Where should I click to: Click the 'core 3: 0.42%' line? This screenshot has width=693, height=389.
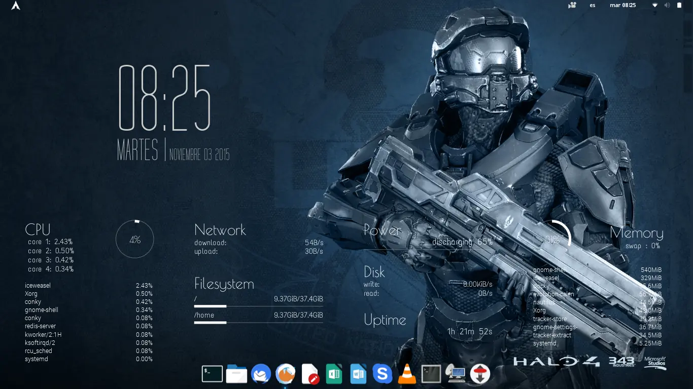pos(51,260)
